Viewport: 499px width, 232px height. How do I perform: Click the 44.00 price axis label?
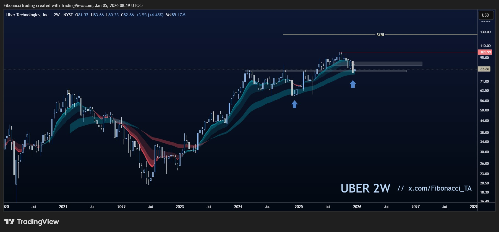tap(484, 121)
